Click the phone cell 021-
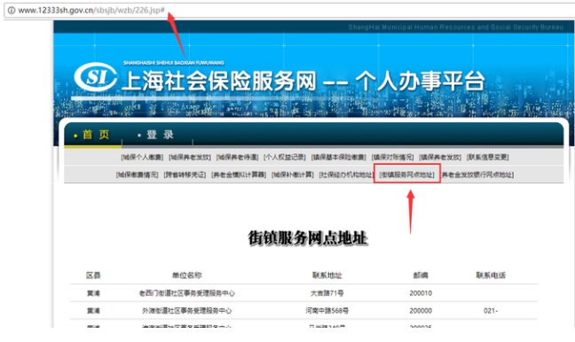This screenshot has width=575, height=342. pos(491,311)
